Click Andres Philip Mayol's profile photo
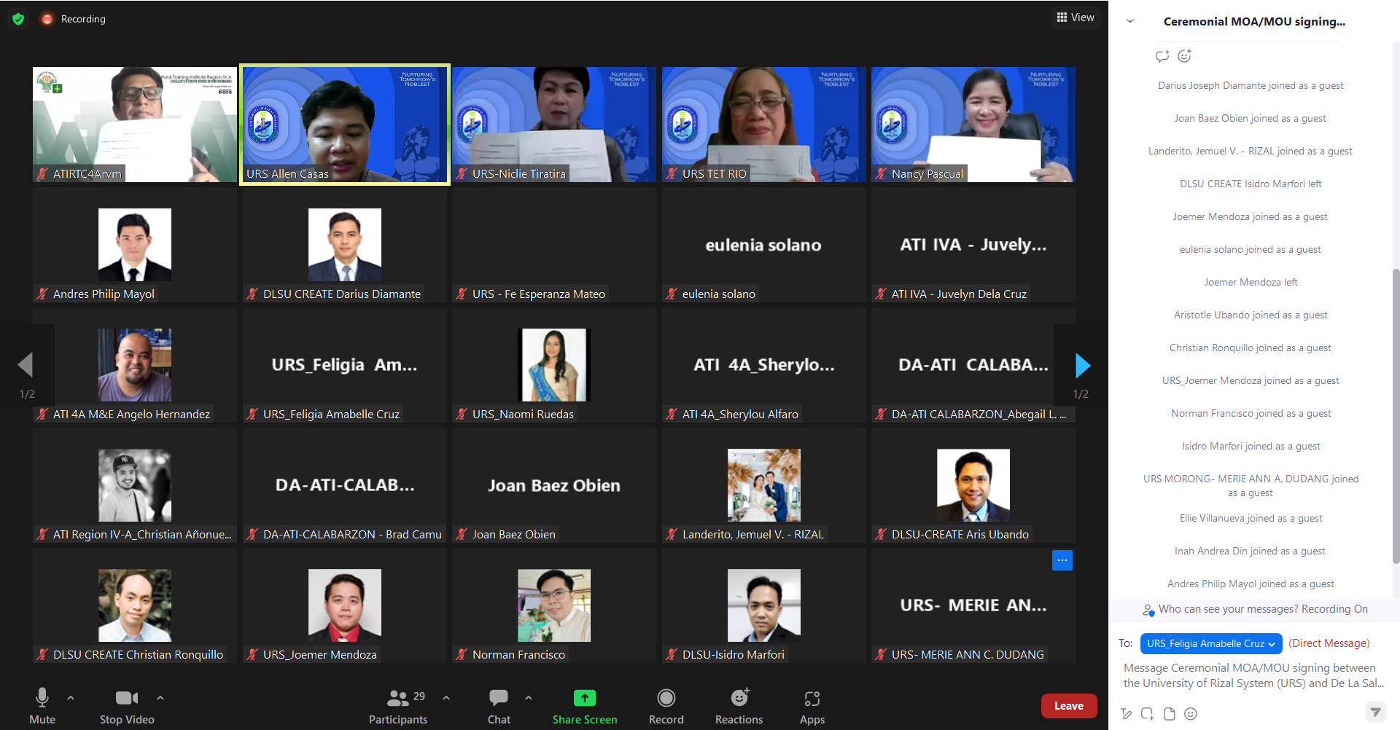Image resolution: width=1400 pixels, height=730 pixels. click(135, 245)
